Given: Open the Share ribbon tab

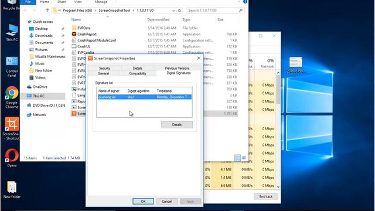Looking at the screenshot, I should (62, 2).
